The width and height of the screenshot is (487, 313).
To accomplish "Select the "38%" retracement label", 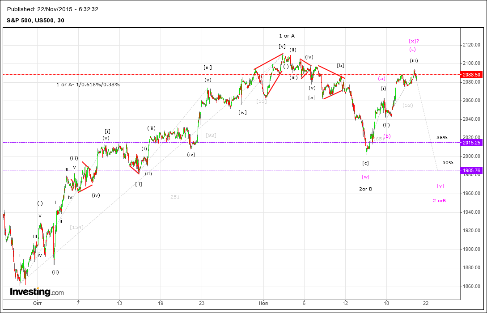I will (442, 137).
